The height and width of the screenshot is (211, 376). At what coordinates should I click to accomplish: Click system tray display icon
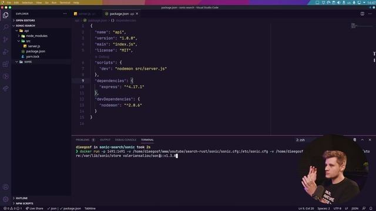[359, 2]
